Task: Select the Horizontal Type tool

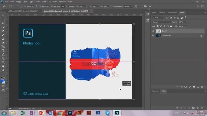Action: point(3,51)
